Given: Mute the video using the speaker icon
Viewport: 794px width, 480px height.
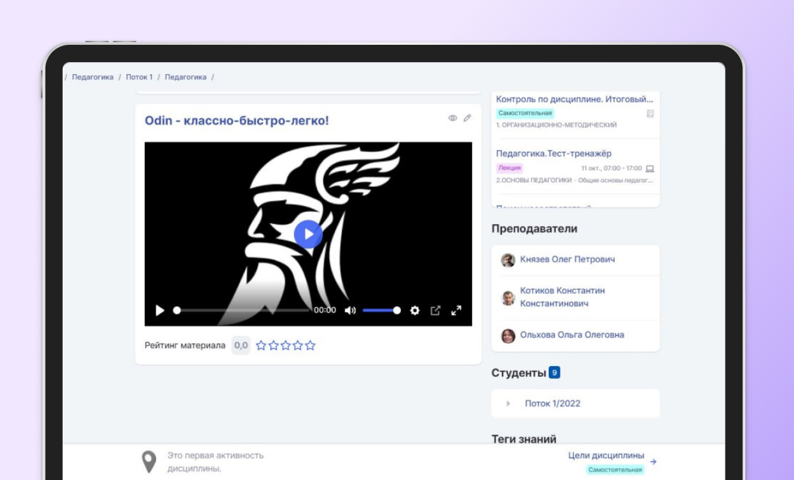Looking at the screenshot, I should tap(350, 310).
